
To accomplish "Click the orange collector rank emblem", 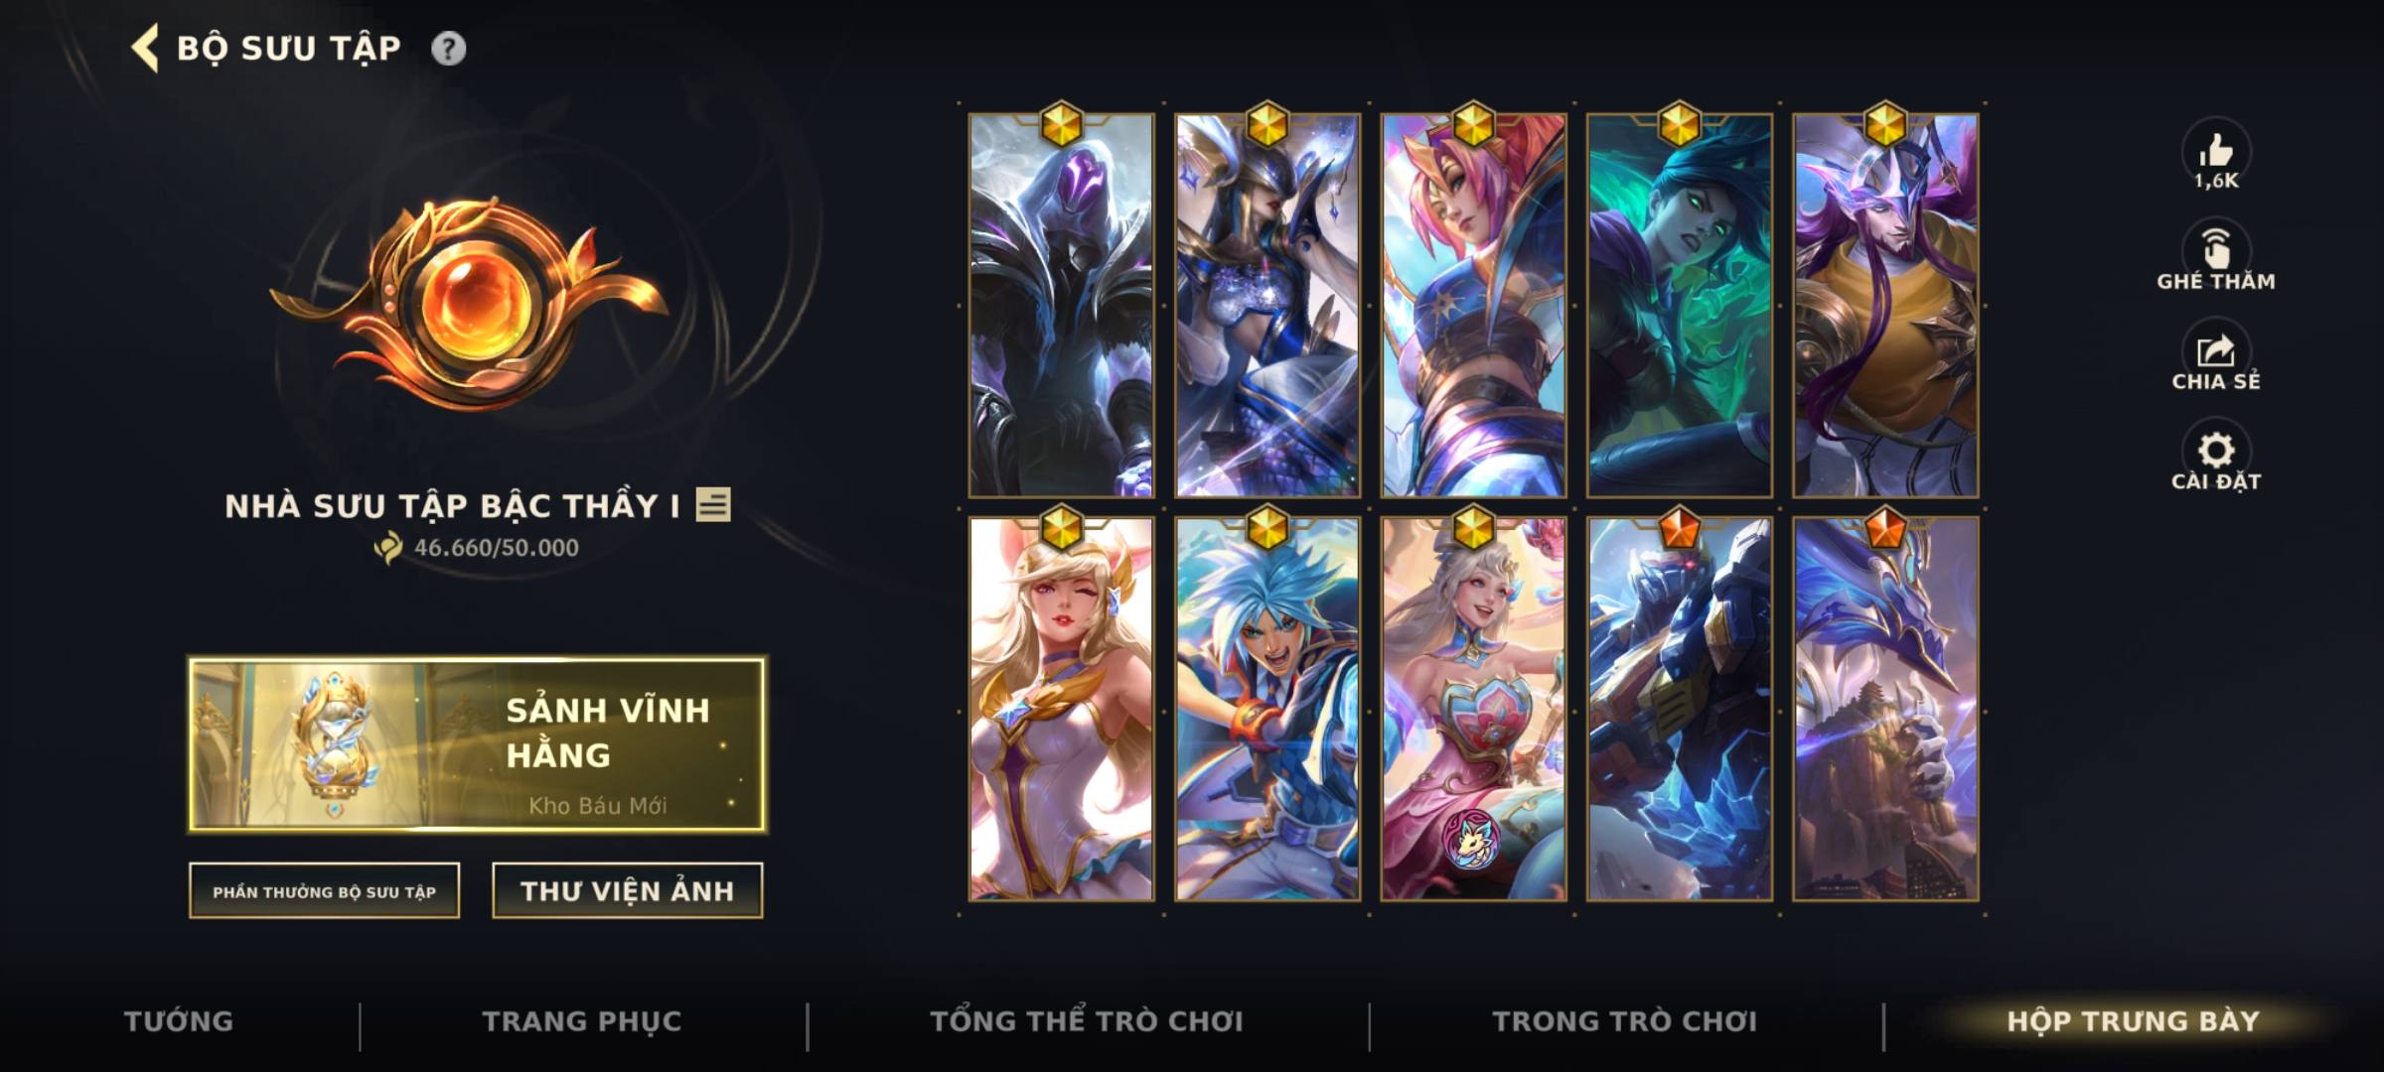I will 469,303.
